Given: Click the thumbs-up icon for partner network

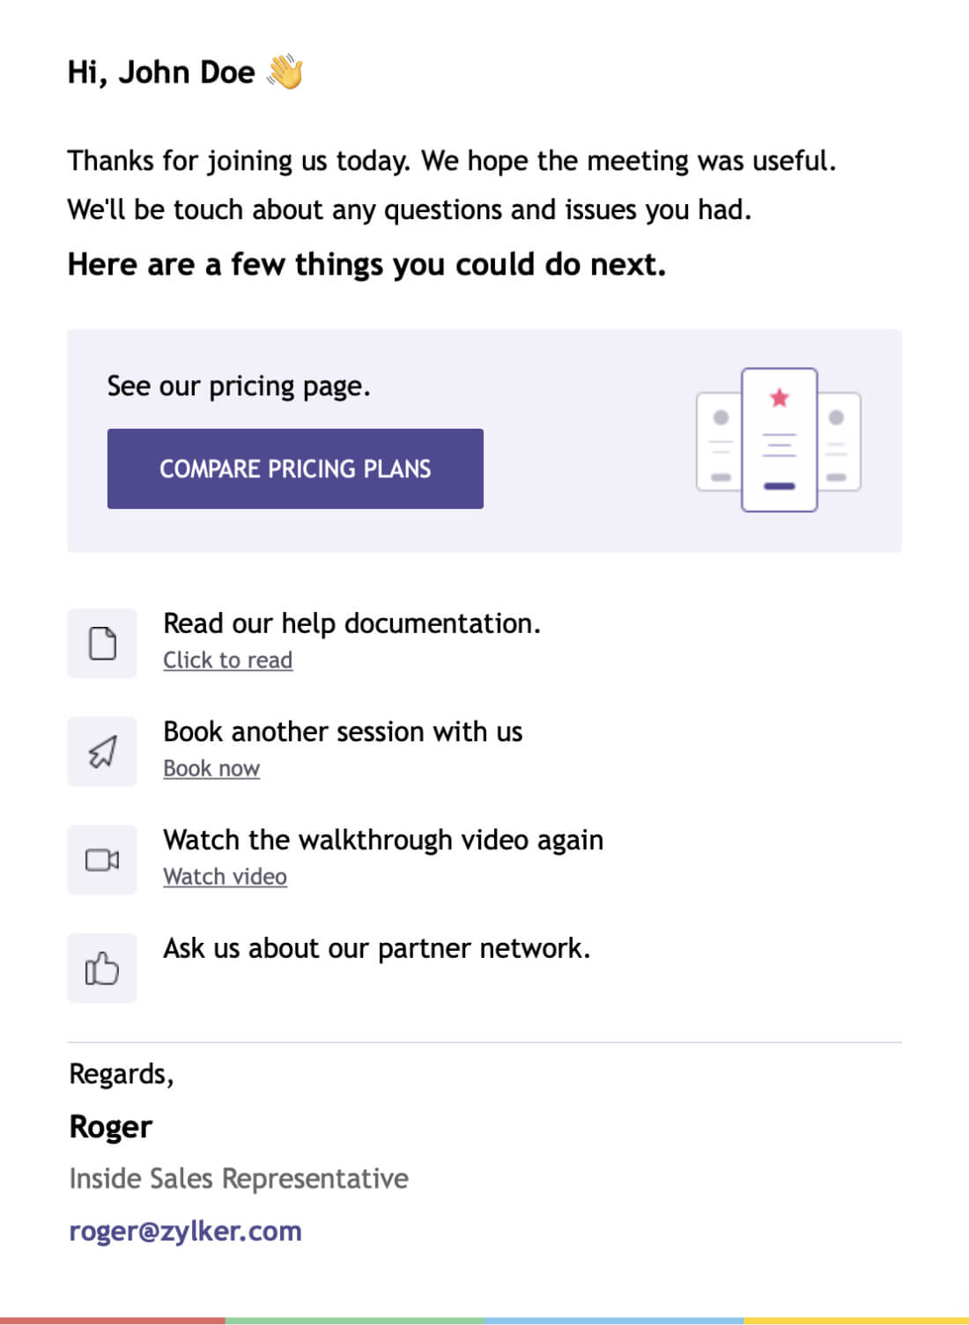Looking at the screenshot, I should coord(102,968).
